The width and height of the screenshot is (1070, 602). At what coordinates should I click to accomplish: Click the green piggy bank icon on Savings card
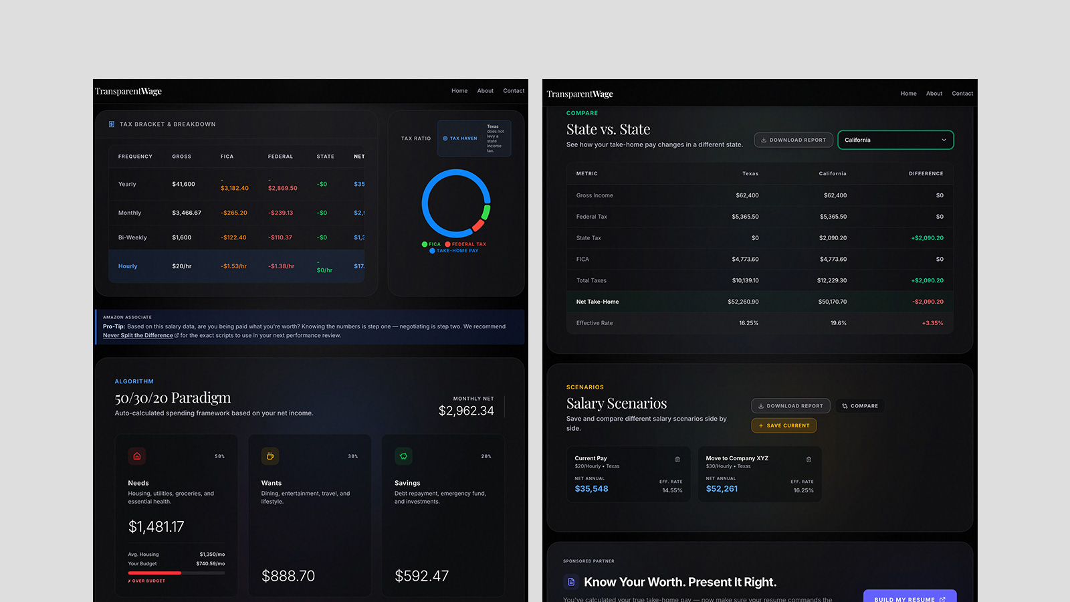tap(403, 456)
